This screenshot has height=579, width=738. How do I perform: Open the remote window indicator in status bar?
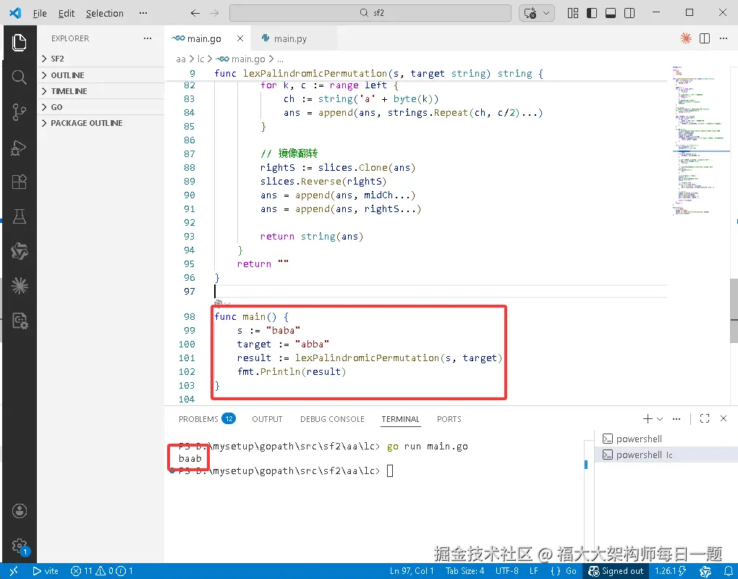pos(13,571)
